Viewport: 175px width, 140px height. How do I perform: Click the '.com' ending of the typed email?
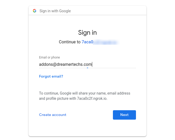pyautogui.click(x=87, y=64)
